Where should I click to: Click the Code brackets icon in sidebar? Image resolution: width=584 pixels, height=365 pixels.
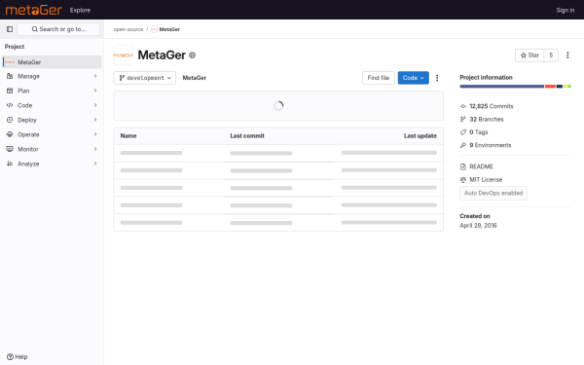[x=10, y=105]
